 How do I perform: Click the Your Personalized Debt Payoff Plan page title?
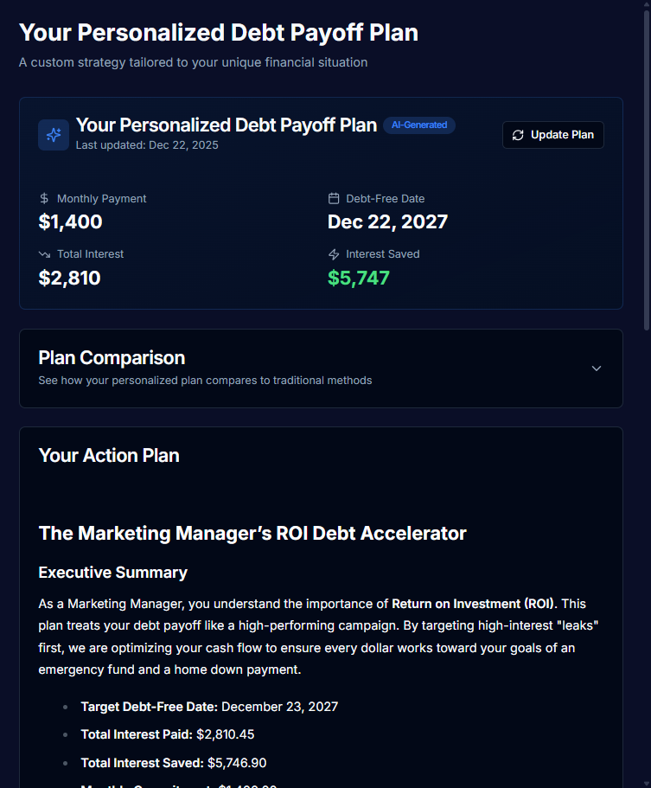point(218,32)
